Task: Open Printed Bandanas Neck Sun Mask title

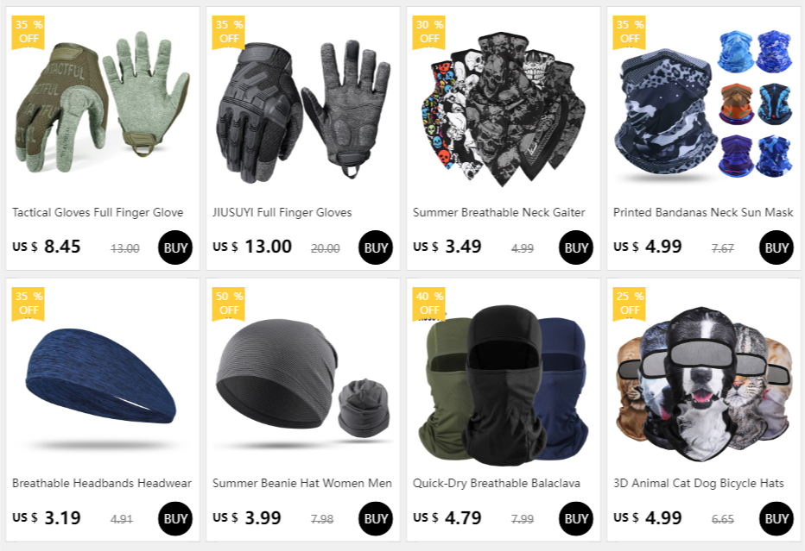Action: [x=703, y=212]
